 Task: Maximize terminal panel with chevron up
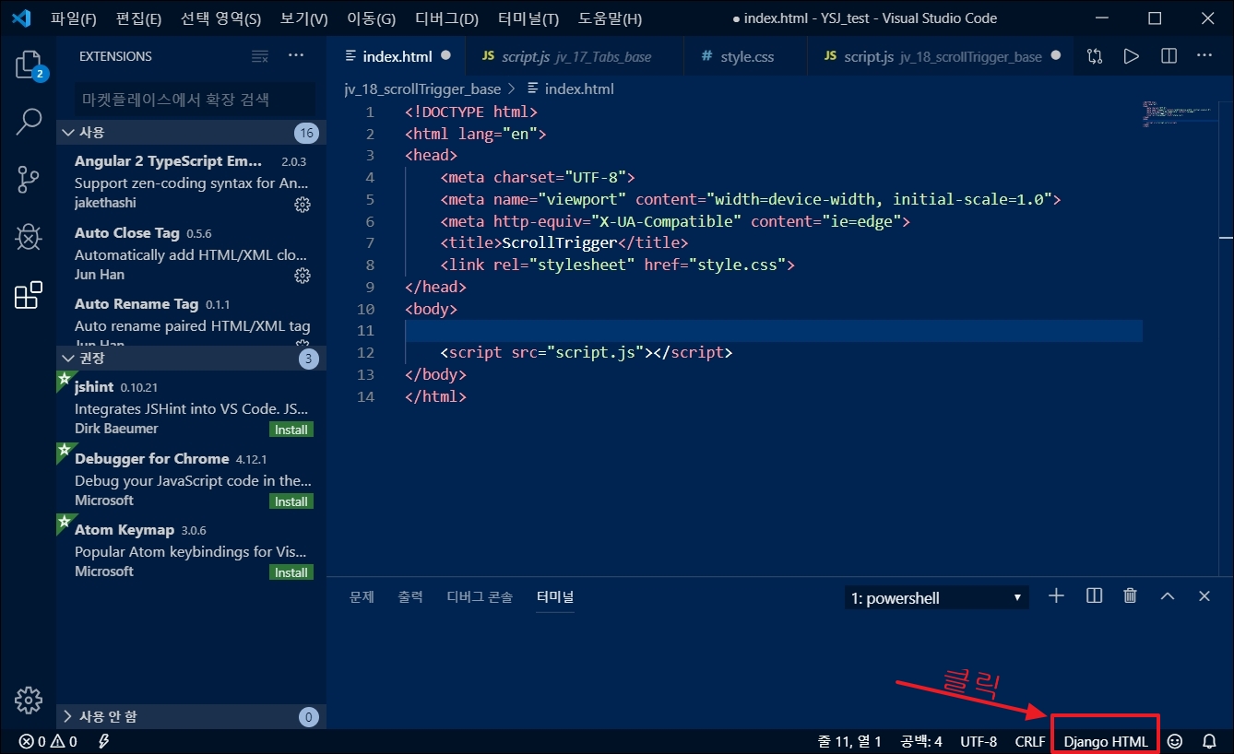[1167, 596]
